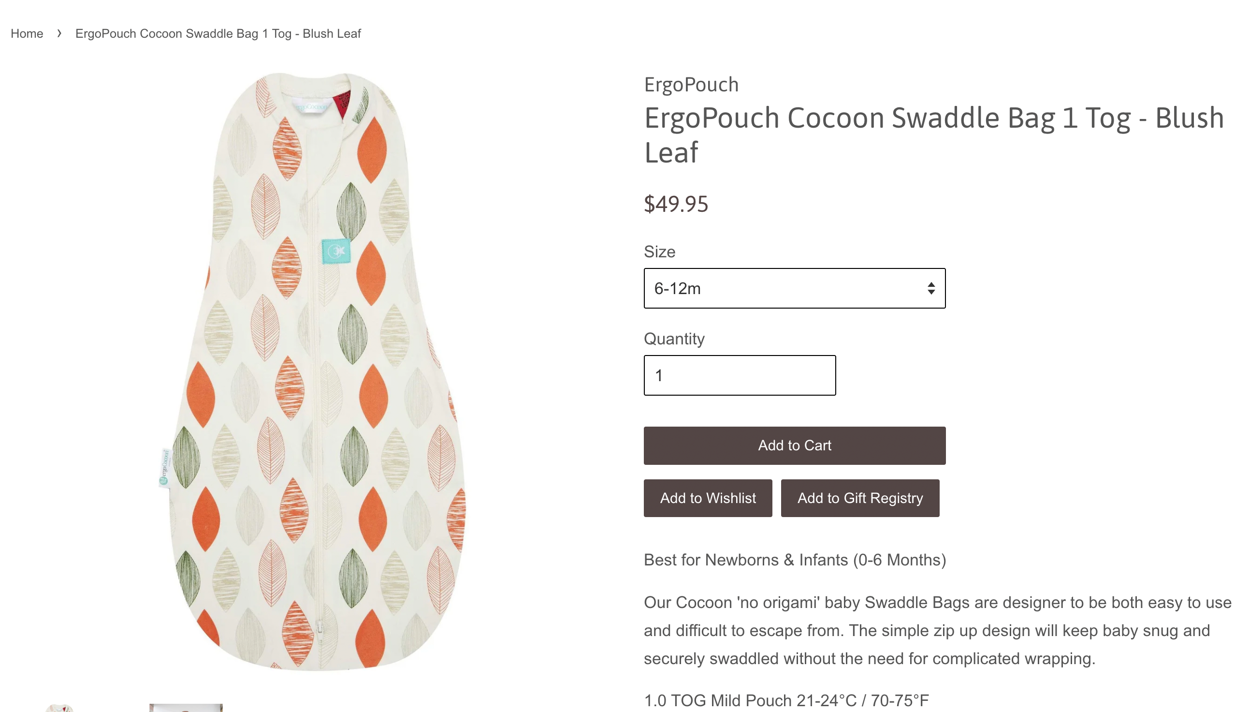Click the Size field label
Viewport: 1249px width, 712px height.
coord(659,252)
